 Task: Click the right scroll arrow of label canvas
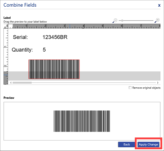point(158,82)
